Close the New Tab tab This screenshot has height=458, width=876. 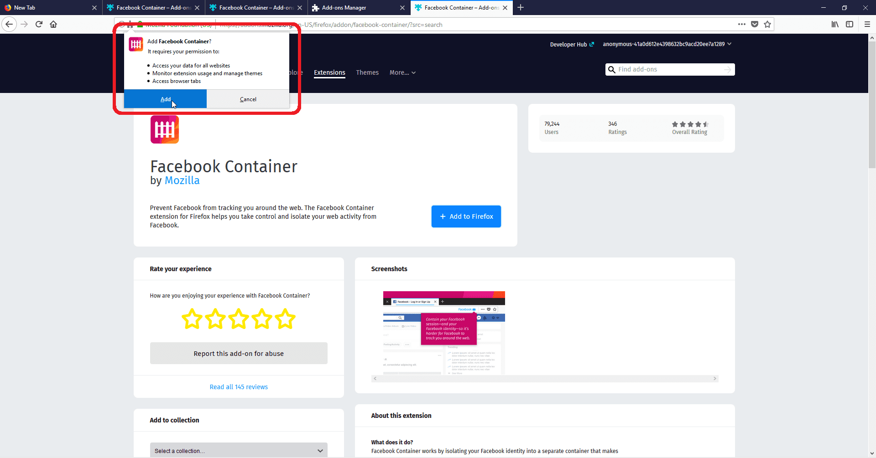click(94, 8)
